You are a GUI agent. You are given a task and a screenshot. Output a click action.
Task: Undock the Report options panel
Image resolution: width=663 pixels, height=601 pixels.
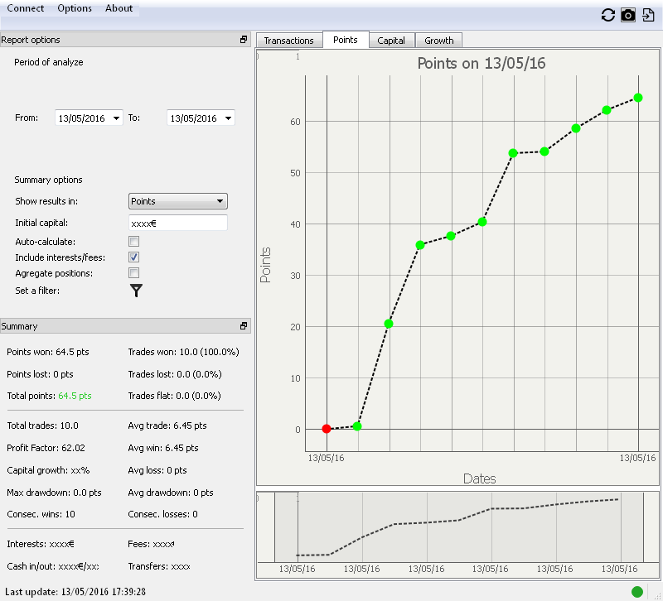click(244, 40)
